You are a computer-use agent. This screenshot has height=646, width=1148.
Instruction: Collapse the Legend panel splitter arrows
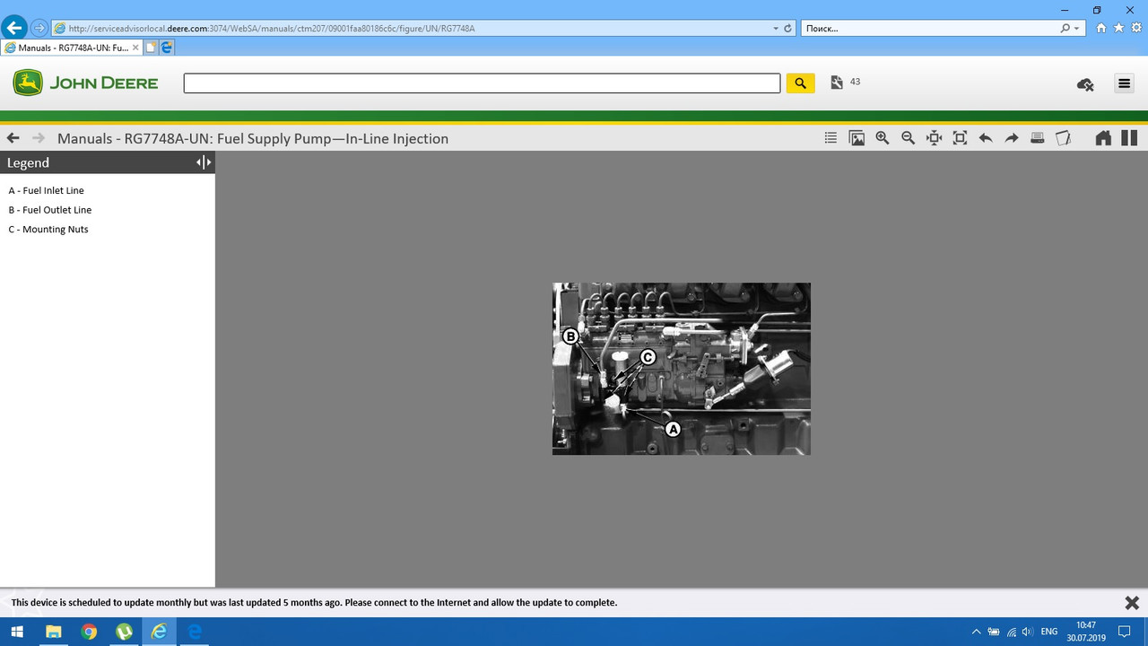tap(204, 162)
